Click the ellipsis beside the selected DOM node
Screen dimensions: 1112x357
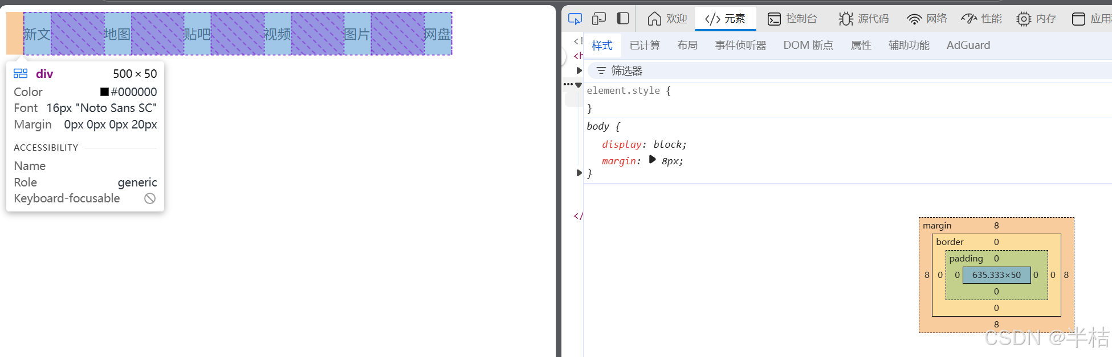(x=568, y=84)
